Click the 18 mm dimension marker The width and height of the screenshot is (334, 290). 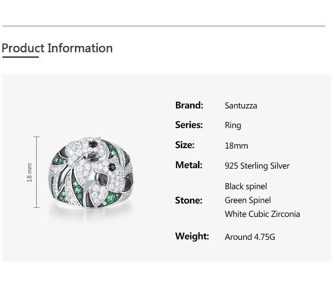click(30, 172)
